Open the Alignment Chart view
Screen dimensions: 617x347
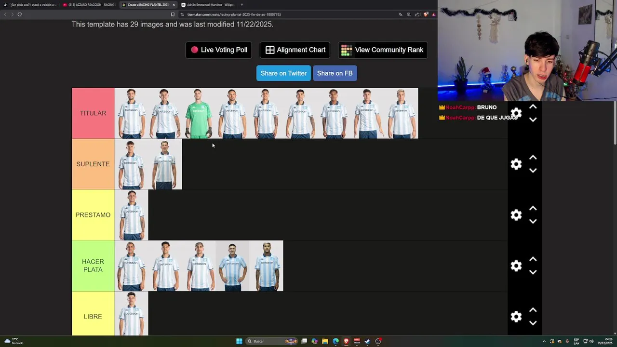coord(295,50)
